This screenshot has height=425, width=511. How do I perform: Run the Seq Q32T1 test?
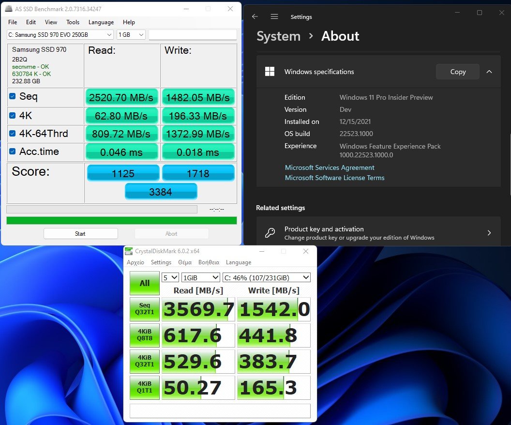tap(144, 309)
